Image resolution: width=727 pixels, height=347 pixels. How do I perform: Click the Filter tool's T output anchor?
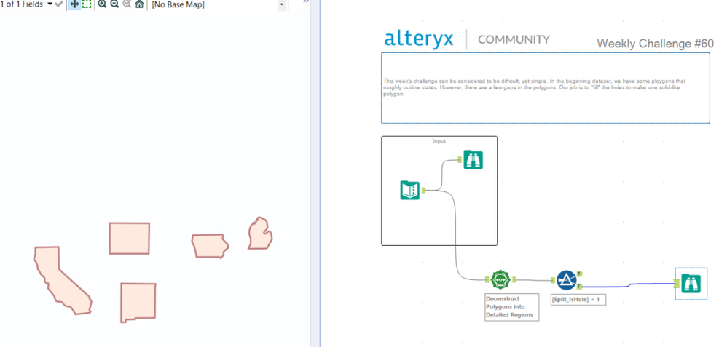(x=580, y=274)
